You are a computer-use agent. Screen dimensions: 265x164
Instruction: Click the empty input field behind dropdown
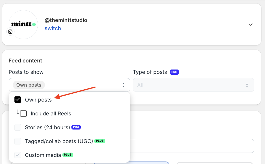click(x=192, y=146)
